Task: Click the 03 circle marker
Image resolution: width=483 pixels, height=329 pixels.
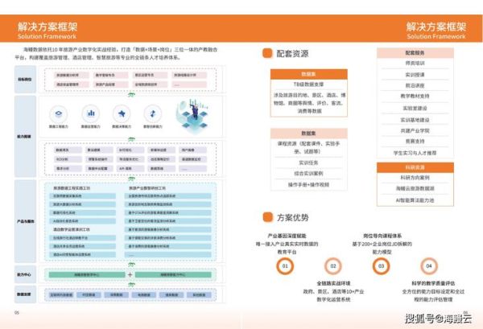Action: (x=381, y=266)
